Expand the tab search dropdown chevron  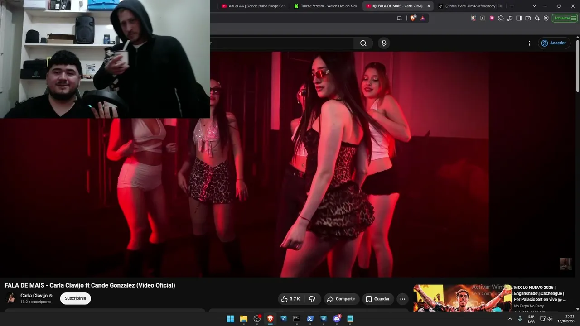[x=534, y=6]
